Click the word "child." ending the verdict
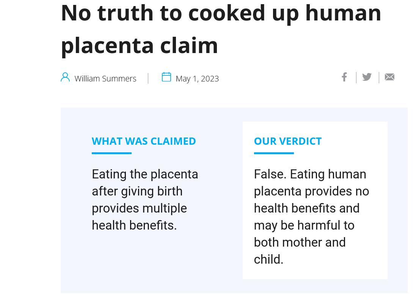 tap(268, 259)
